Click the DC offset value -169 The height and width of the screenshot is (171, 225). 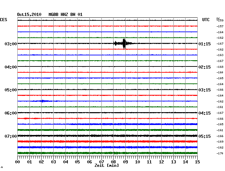pos(220,142)
